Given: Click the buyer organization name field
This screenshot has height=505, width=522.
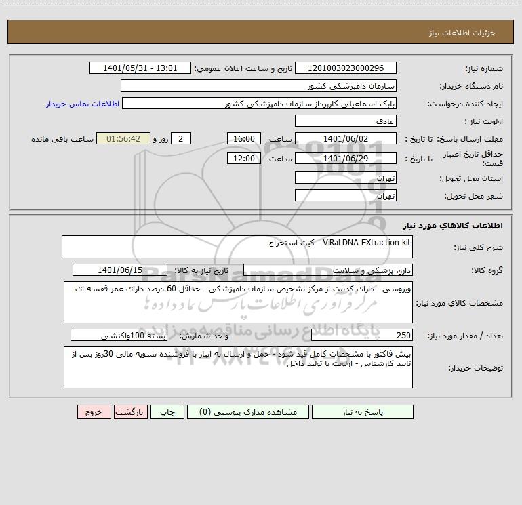Looking at the screenshot, I should [x=258, y=85].
